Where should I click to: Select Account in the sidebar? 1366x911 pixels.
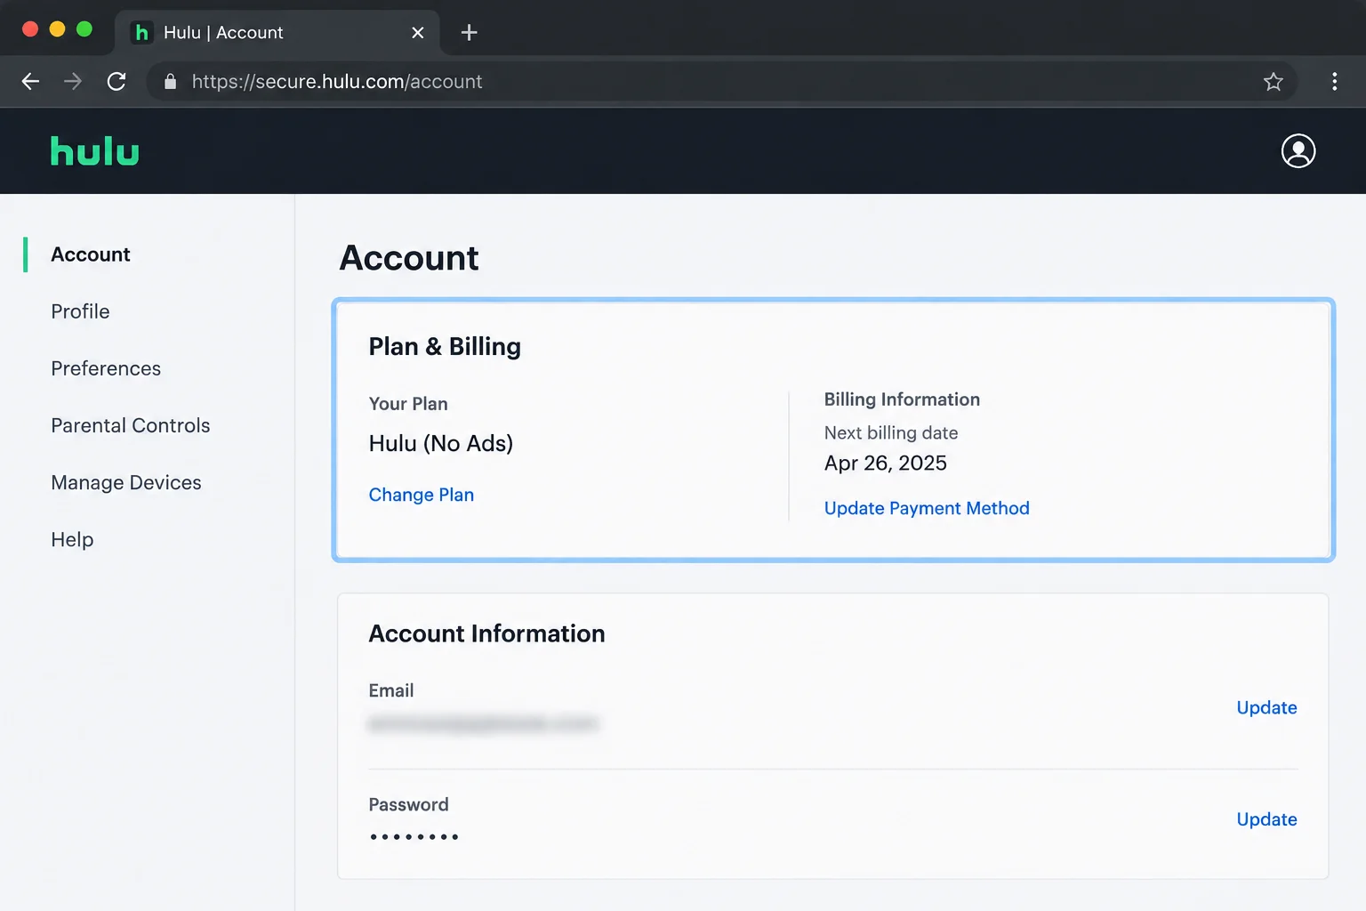(91, 254)
